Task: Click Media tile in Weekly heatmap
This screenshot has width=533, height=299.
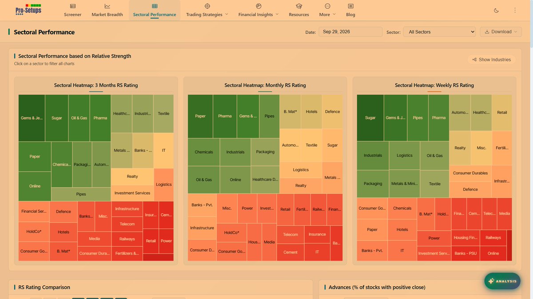Action: pyautogui.click(x=505, y=214)
